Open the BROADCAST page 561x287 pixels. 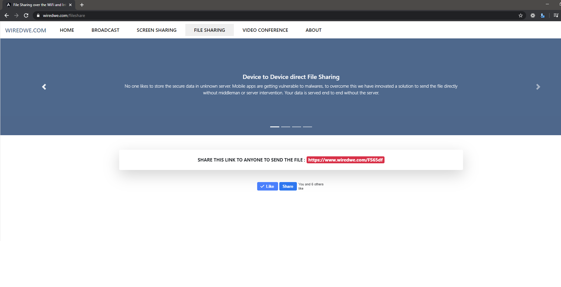(106, 30)
